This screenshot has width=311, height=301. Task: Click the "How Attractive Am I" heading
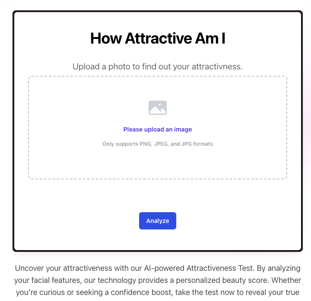[x=158, y=38]
